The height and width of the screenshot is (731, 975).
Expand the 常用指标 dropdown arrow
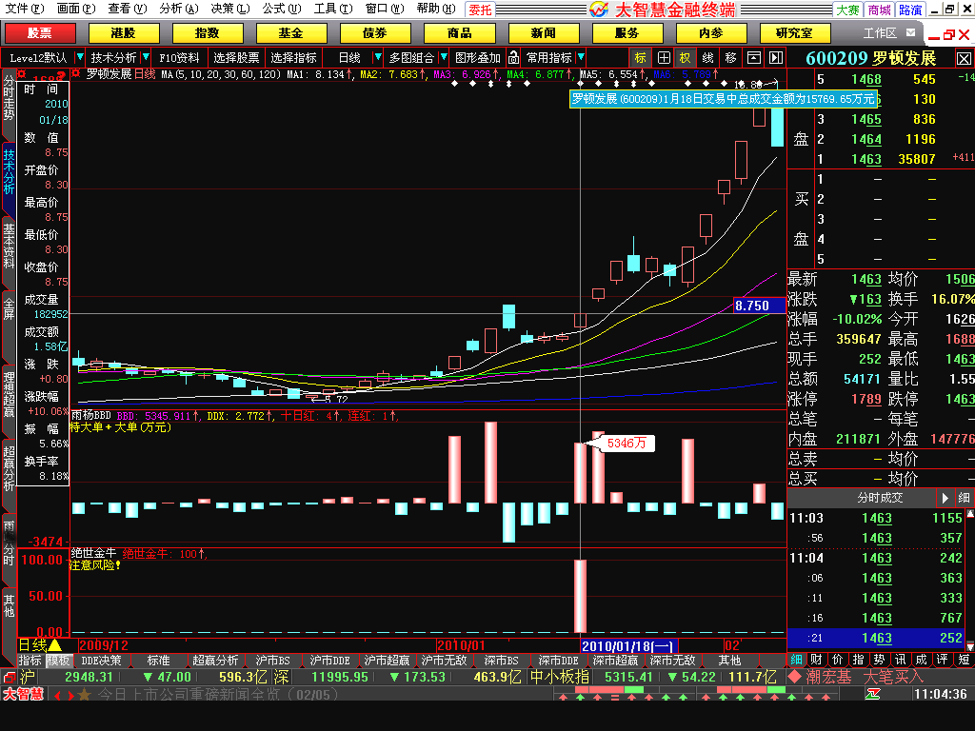[581, 58]
